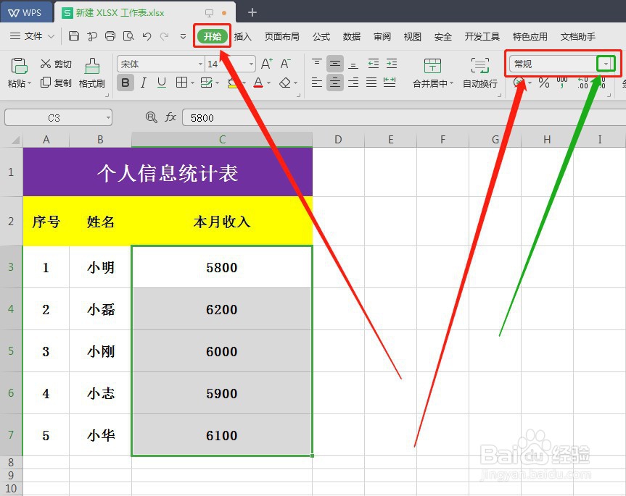Click the fx insert function button
This screenshot has width=626, height=496.
point(171,117)
